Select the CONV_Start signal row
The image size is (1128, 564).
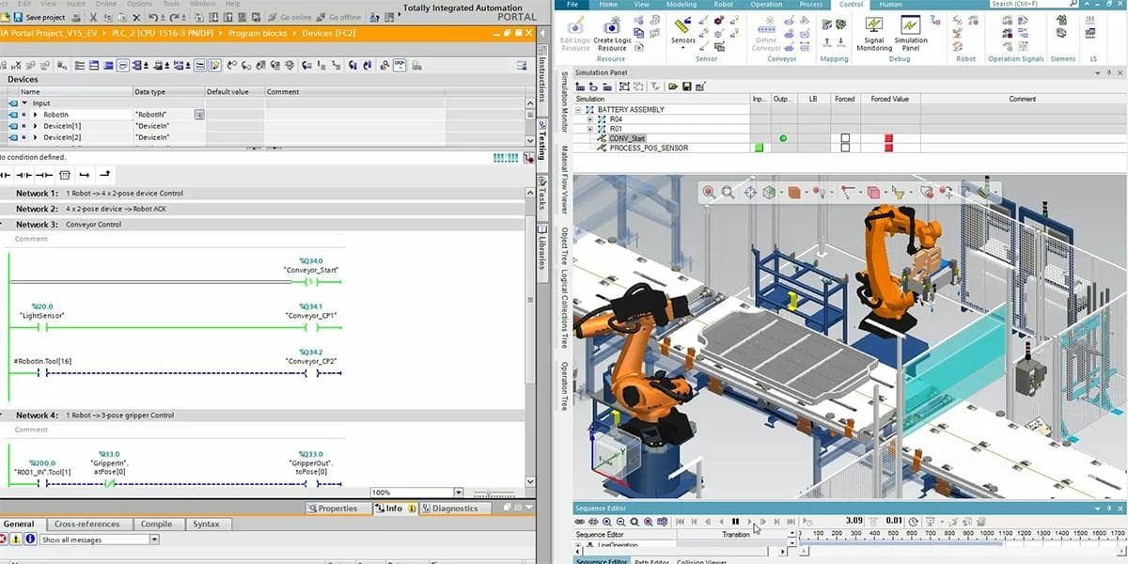pos(626,138)
